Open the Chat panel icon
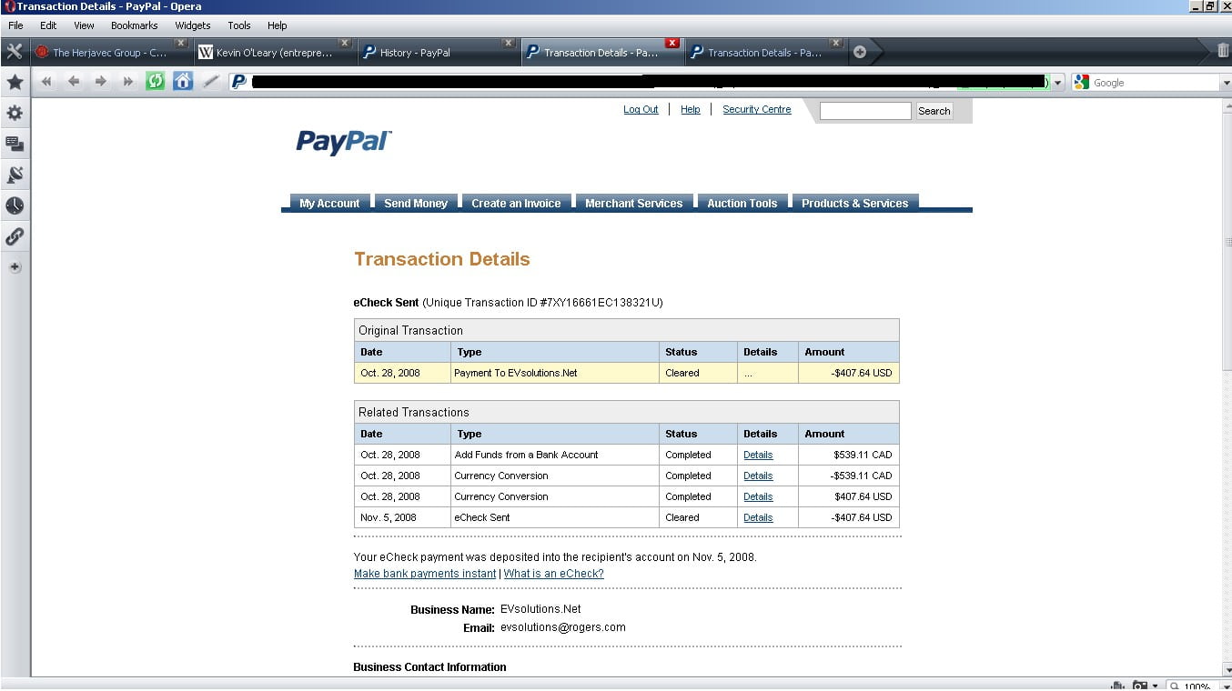 click(x=15, y=144)
